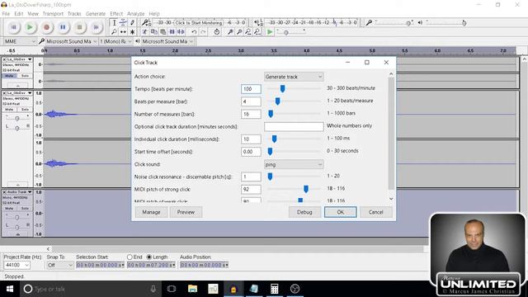
Task: Open the Edit menu
Action: pos(18,14)
